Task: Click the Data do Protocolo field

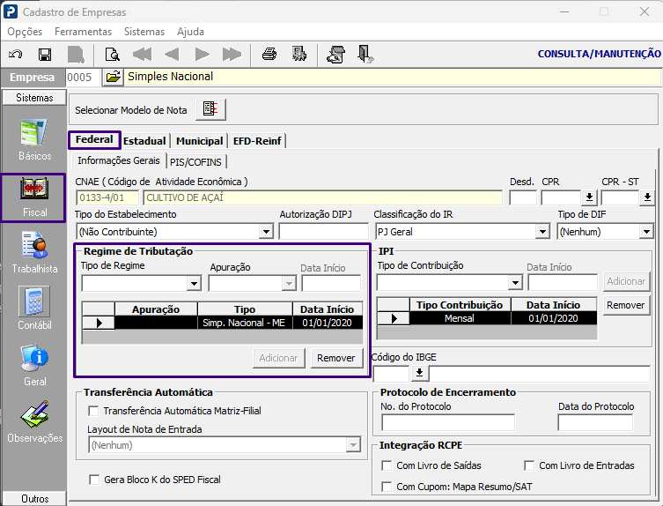Action: [595, 422]
